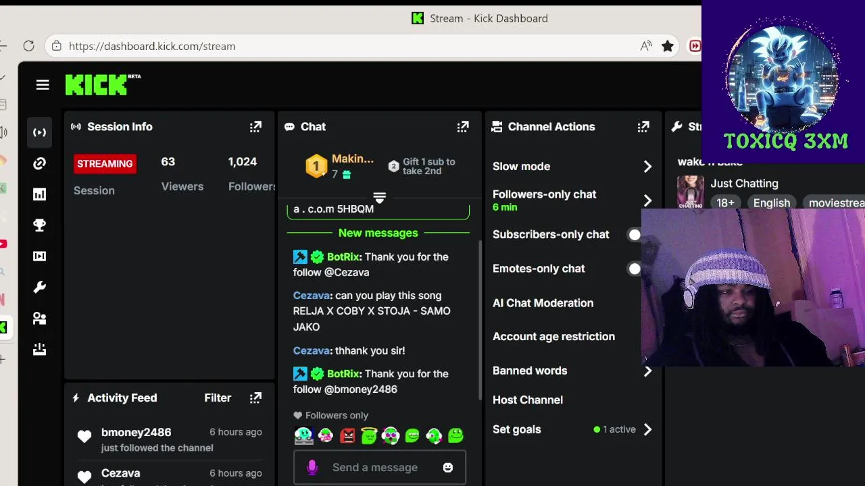
Task: Click the 63 viewers count
Action: pyautogui.click(x=168, y=162)
